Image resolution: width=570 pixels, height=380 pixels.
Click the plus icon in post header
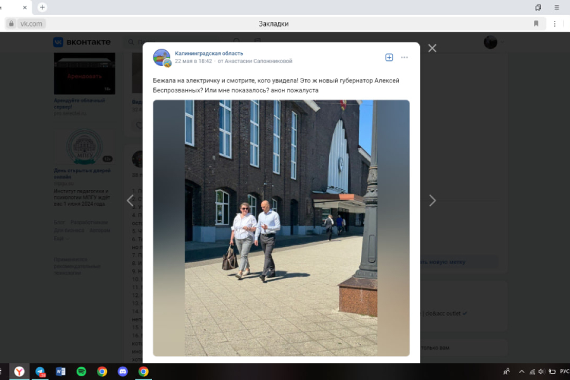[x=389, y=57]
